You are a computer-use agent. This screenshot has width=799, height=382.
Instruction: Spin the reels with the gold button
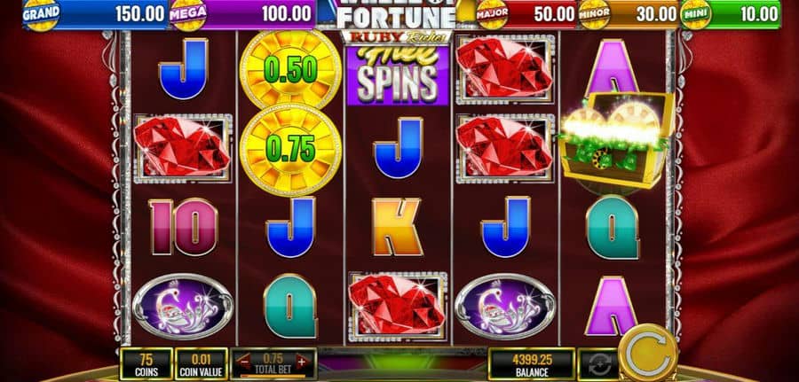[x=648, y=353]
